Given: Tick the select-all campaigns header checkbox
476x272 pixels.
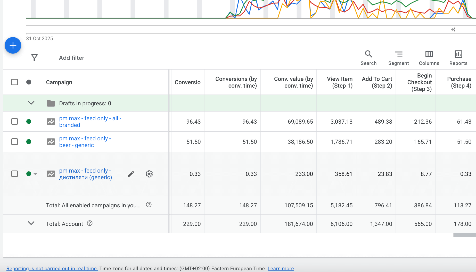Looking at the screenshot, I should (x=15, y=82).
